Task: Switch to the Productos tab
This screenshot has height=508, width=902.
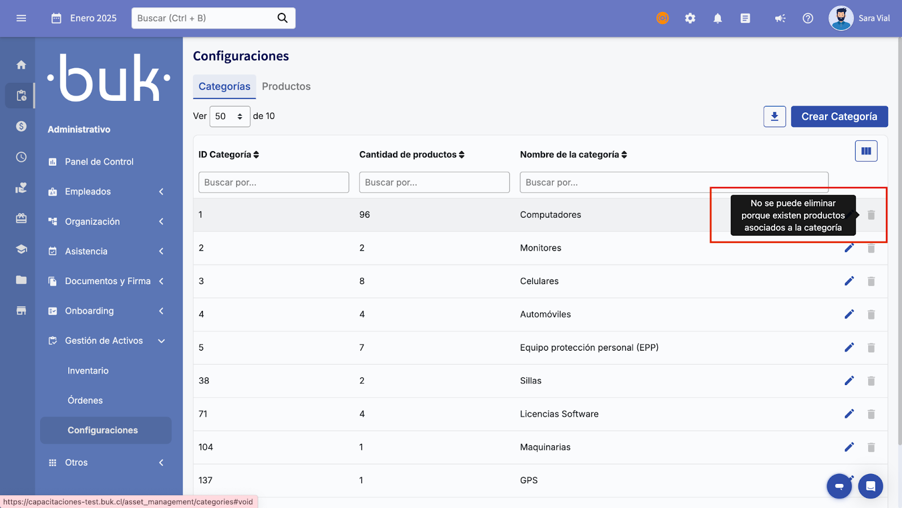Action: point(286,86)
